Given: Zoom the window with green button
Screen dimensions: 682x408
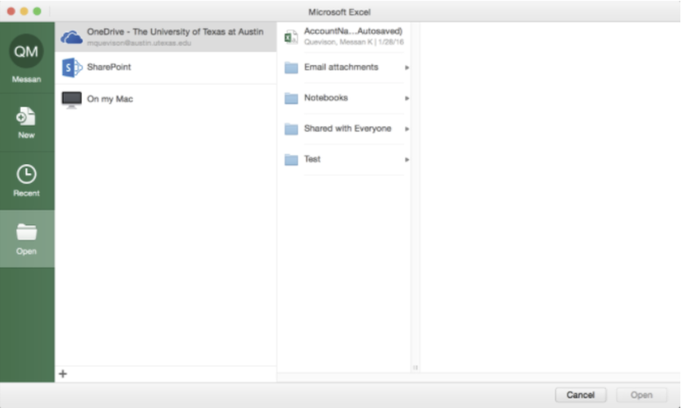Looking at the screenshot, I should point(38,11).
